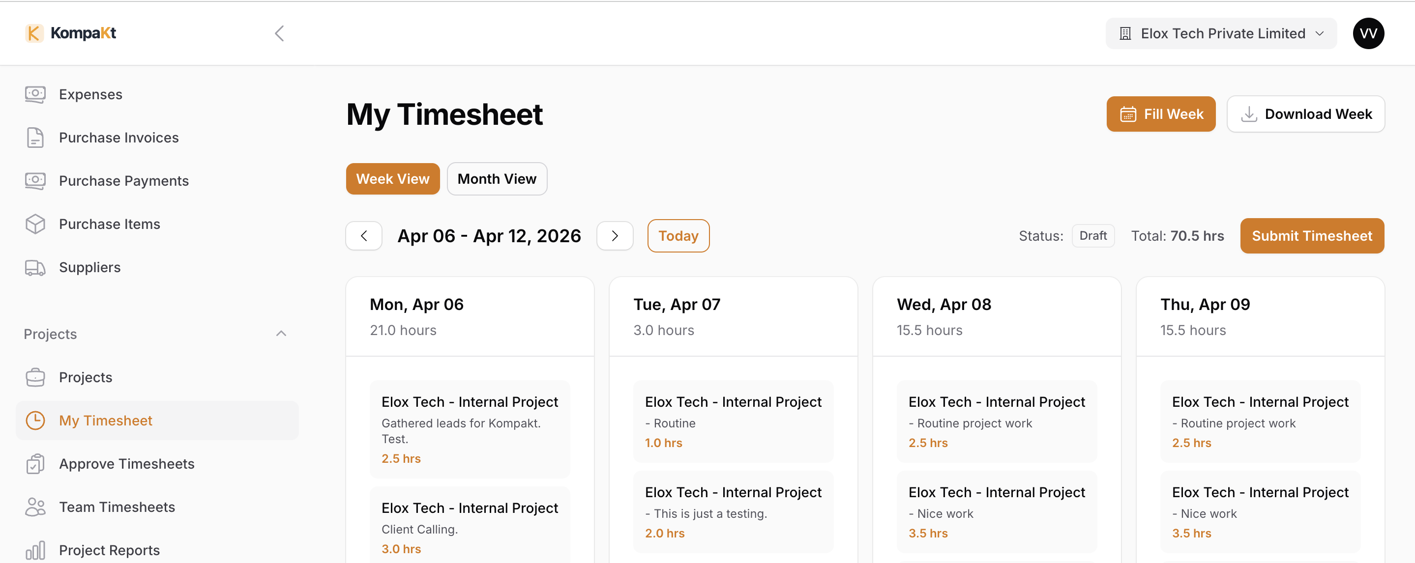The width and height of the screenshot is (1415, 563).
Task: Click Monday's 21.0 hours total
Action: pos(403,330)
